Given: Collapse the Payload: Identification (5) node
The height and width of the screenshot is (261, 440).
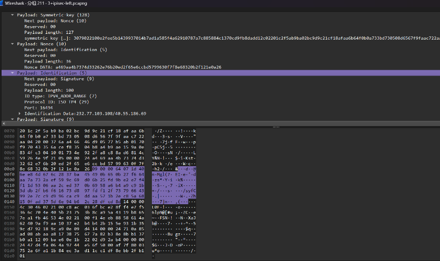Looking at the screenshot, I should pyautogui.click(x=13, y=73).
